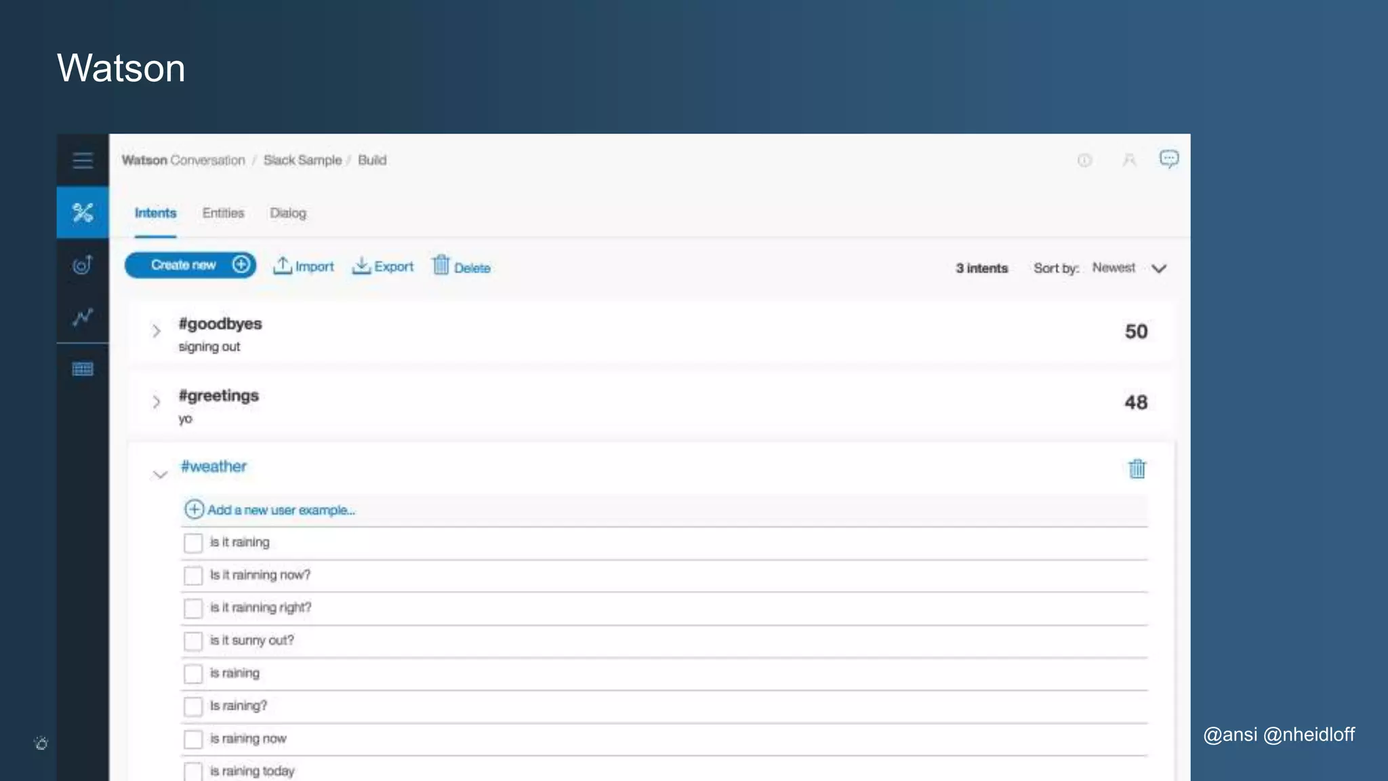Click the info icon in header
This screenshot has width=1388, height=781.
[x=1084, y=160]
